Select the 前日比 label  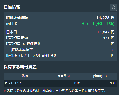[12, 23]
